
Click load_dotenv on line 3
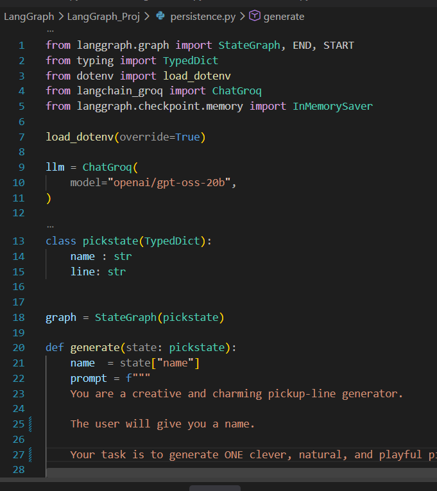[x=197, y=76]
